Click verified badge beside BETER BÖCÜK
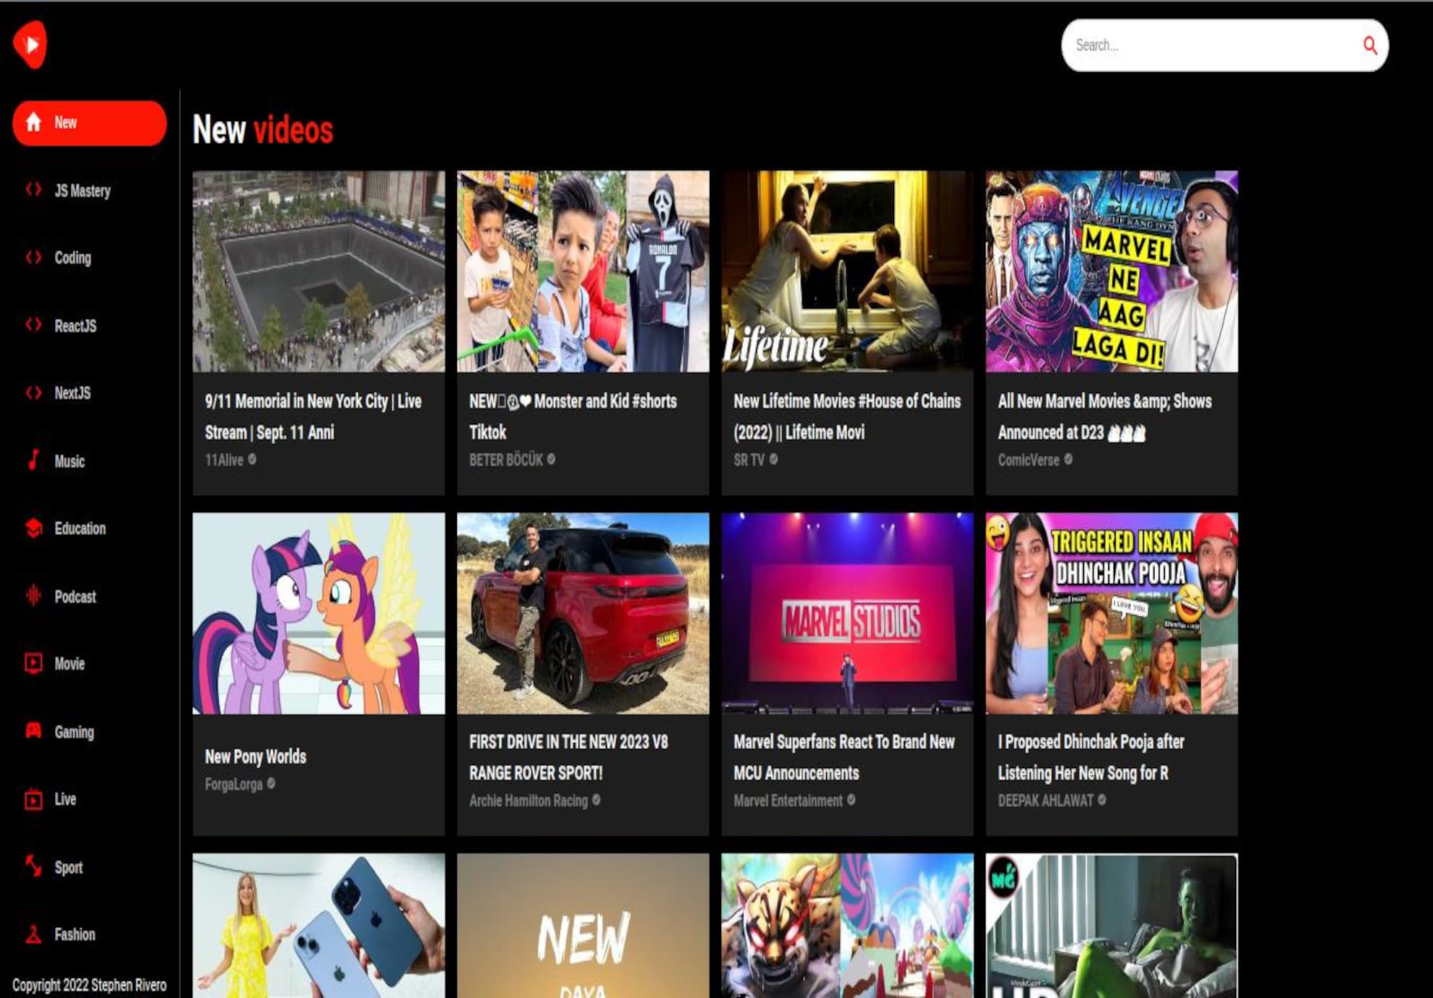The image size is (1433, 998). coord(551,459)
